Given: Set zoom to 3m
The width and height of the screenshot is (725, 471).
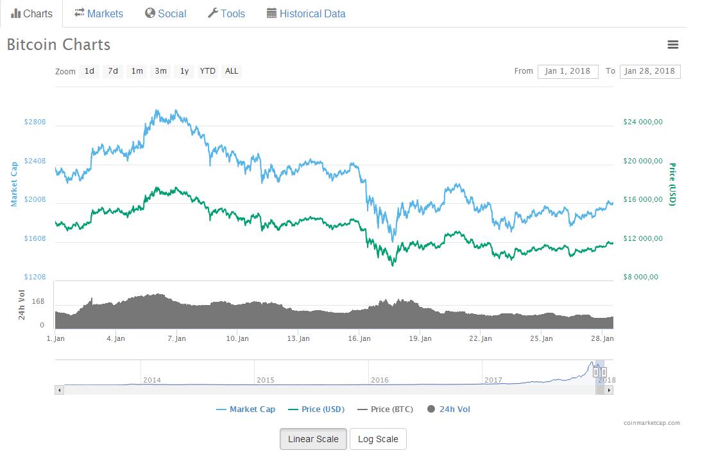Looking at the screenshot, I should pos(160,71).
